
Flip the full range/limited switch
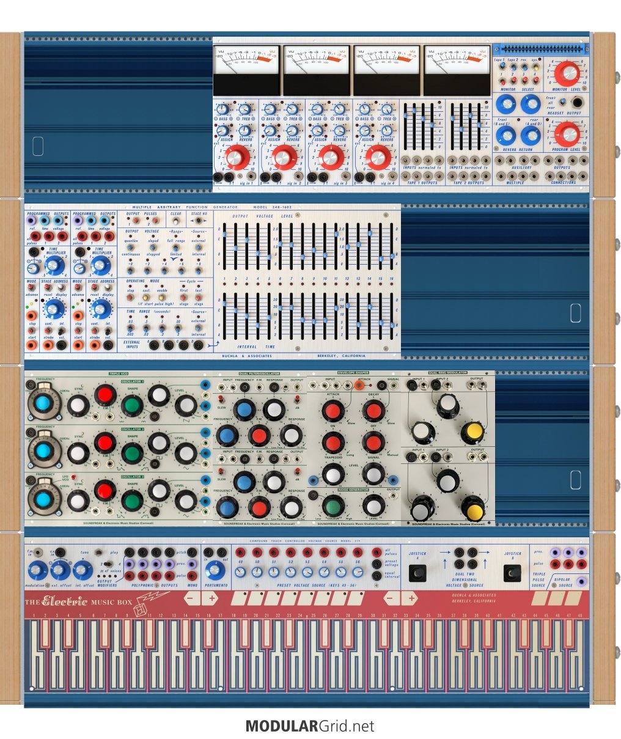(175, 248)
